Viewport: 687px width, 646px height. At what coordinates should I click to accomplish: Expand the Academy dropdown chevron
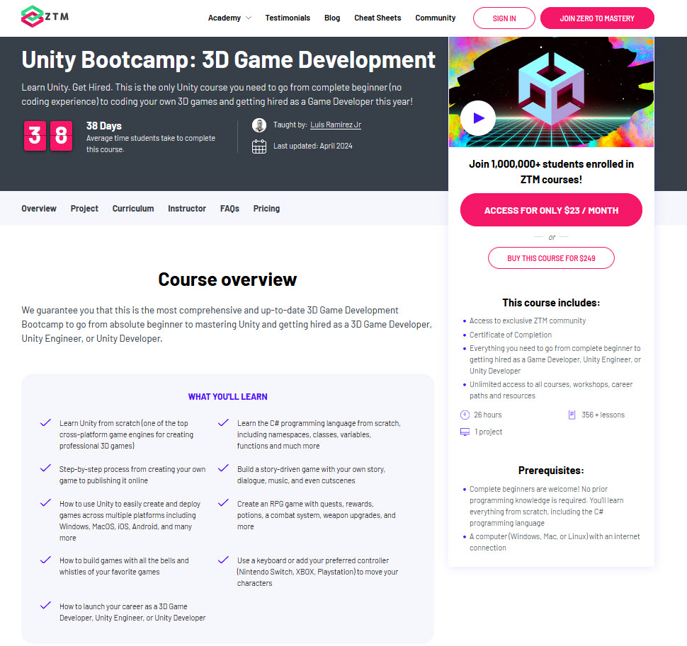(x=249, y=18)
